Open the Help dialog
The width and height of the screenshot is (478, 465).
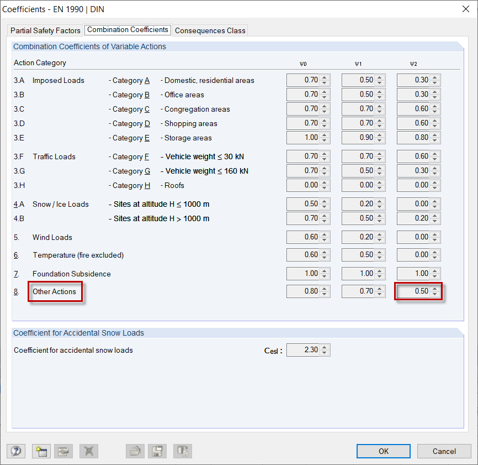pos(16,451)
